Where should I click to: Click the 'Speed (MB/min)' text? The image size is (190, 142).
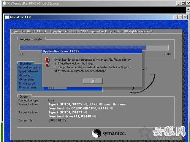(x=28, y=72)
